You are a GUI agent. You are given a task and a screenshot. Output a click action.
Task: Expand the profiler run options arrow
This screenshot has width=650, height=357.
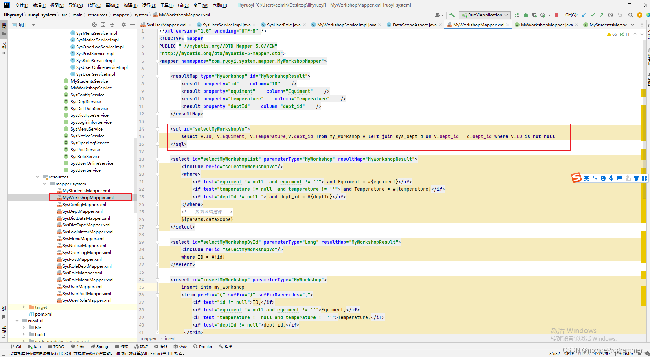click(549, 15)
